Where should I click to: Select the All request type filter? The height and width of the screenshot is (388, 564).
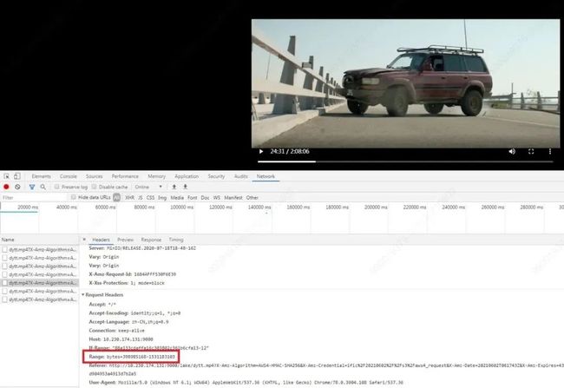point(116,197)
